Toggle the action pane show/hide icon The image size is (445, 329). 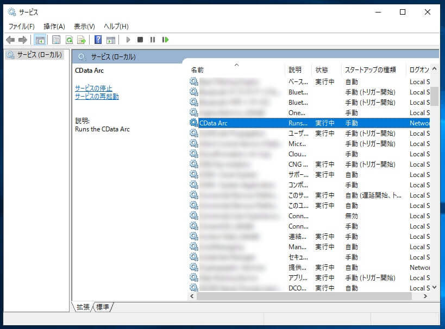tap(111, 40)
